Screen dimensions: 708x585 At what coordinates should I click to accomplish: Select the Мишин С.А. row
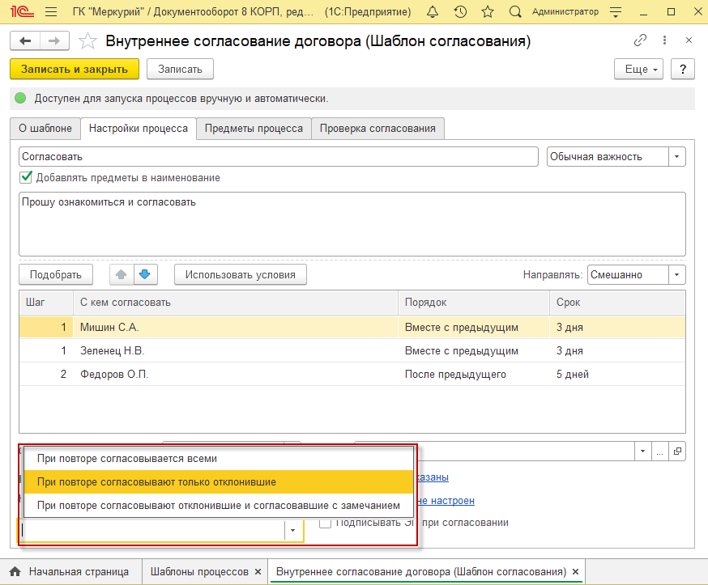coord(352,327)
